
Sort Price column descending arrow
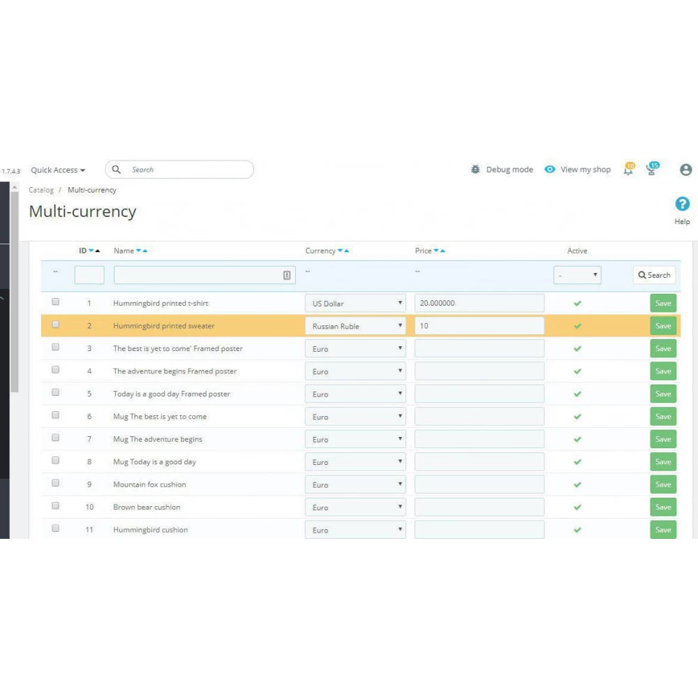click(x=436, y=251)
